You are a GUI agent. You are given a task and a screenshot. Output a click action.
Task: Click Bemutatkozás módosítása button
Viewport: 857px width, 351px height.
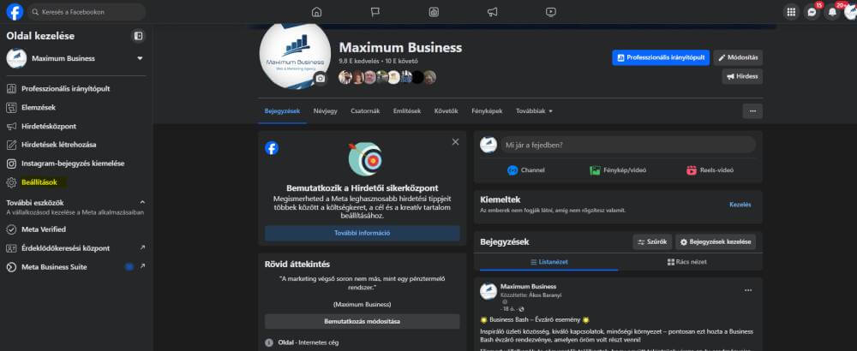pos(363,322)
